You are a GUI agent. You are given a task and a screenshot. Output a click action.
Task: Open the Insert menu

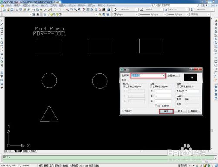coord(35,5)
